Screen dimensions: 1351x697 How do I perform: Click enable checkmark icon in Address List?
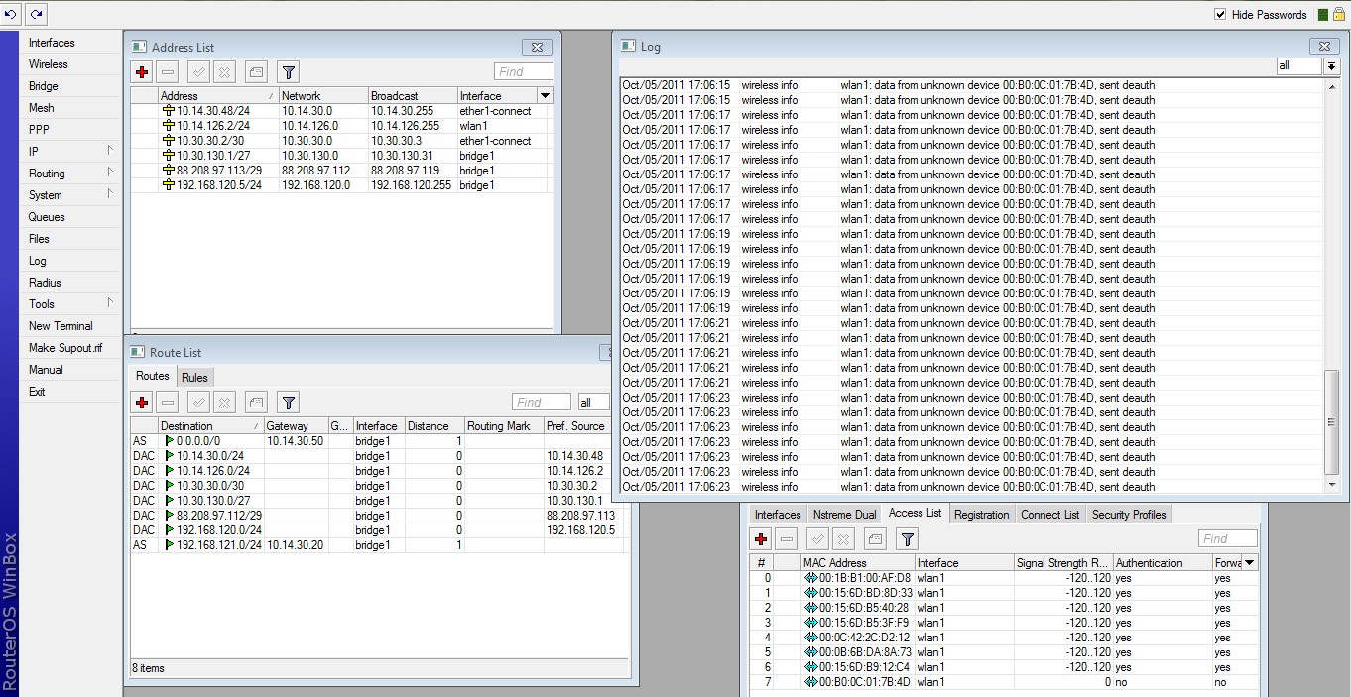(198, 72)
